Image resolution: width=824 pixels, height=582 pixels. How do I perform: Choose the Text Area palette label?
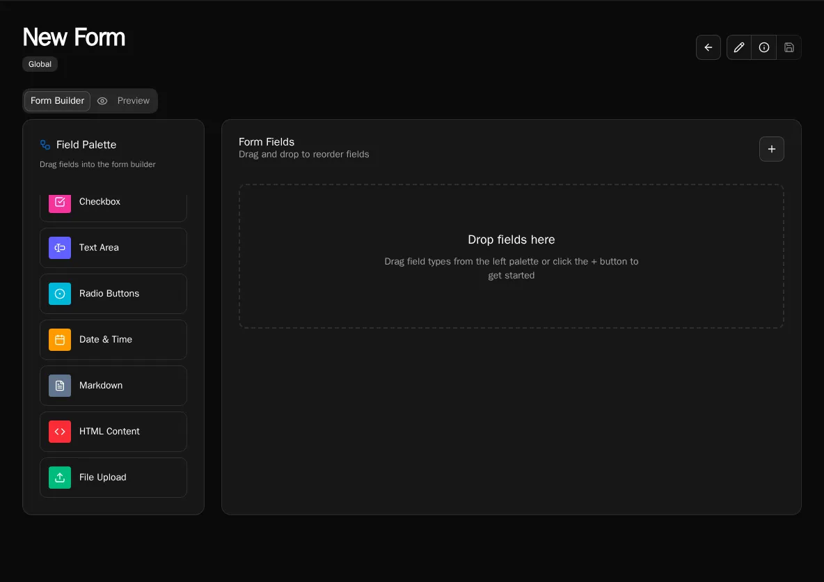(99, 247)
